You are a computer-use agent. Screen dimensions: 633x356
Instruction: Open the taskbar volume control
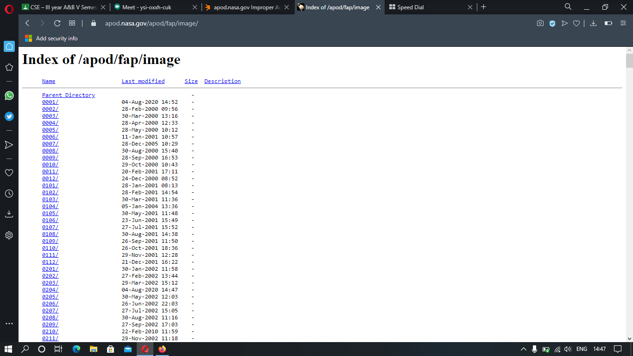click(x=568, y=349)
